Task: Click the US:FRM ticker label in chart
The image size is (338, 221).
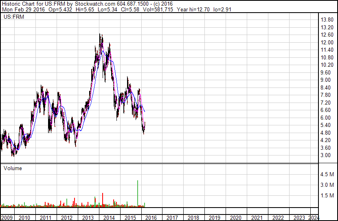Action: pos(14,17)
